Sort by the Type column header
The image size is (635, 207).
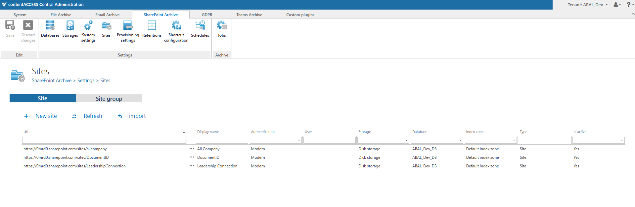[x=523, y=132]
